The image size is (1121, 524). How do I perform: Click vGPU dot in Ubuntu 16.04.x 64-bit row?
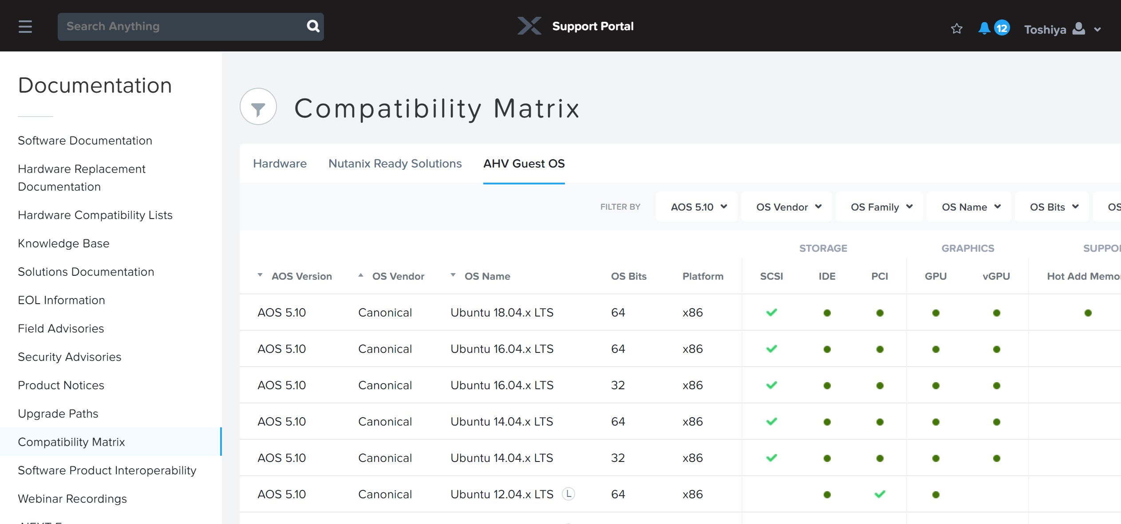tap(997, 349)
